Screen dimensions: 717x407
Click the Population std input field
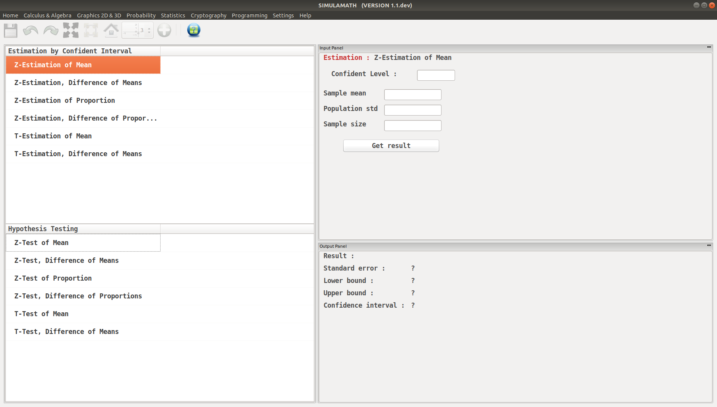[413, 110]
